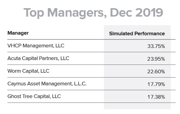Click the 'Top Managers, Dec 2019' title
This screenshot has height=114, width=180.
click(x=93, y=13)
